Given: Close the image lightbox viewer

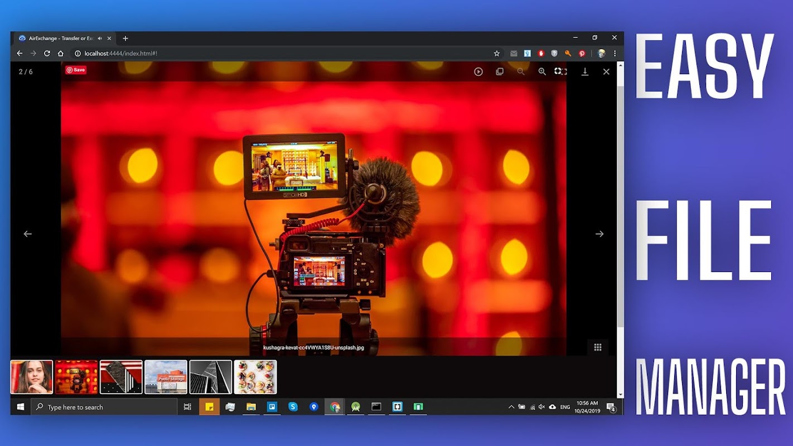Looking at the screenshot, I should [x=606, y=71].
